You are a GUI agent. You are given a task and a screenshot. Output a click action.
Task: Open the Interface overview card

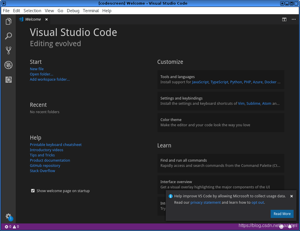221,185
